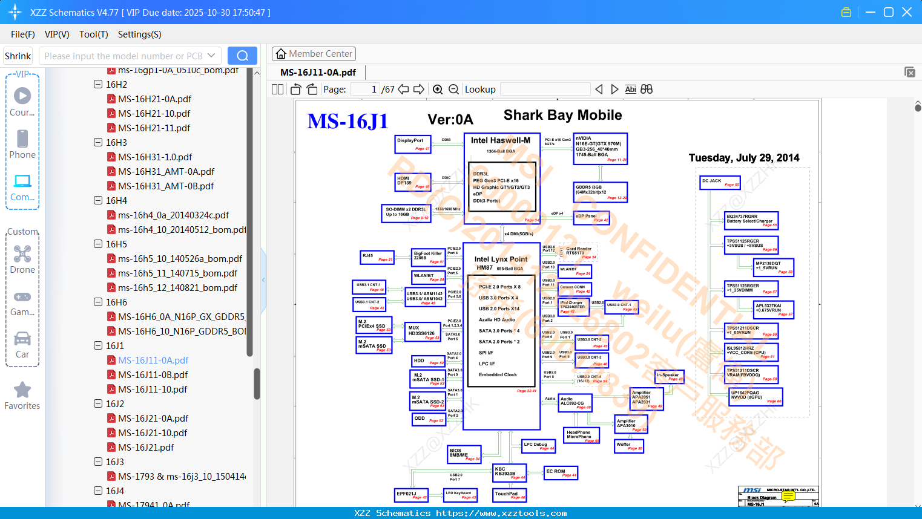Viewport: 922px width, 519px height.
Task: Select the MS-16J11-0A.pdf document tab
Action: pos(318,73)
